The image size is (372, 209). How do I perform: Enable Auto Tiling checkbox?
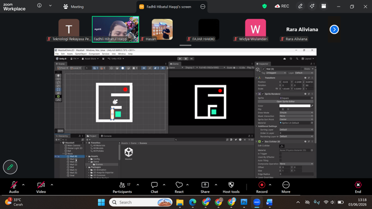(x=281, y=161)
